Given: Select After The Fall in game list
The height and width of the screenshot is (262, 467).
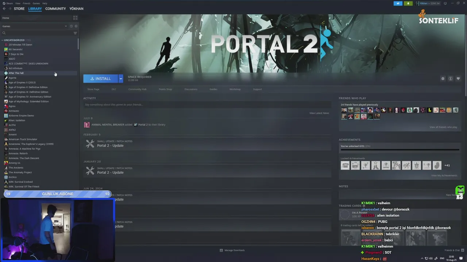Looking at the screenshot, I should [16, 73].
